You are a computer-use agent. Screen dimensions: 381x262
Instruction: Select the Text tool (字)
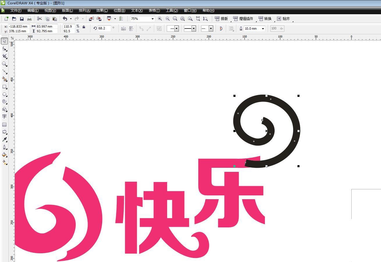pos(4,117)
